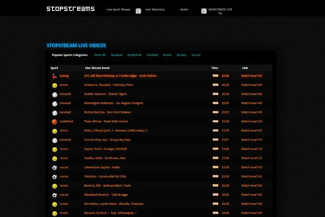Click Watch now! HD for Sugita match
The height and width of the screenshot is (217, 325).
(252, 149)
